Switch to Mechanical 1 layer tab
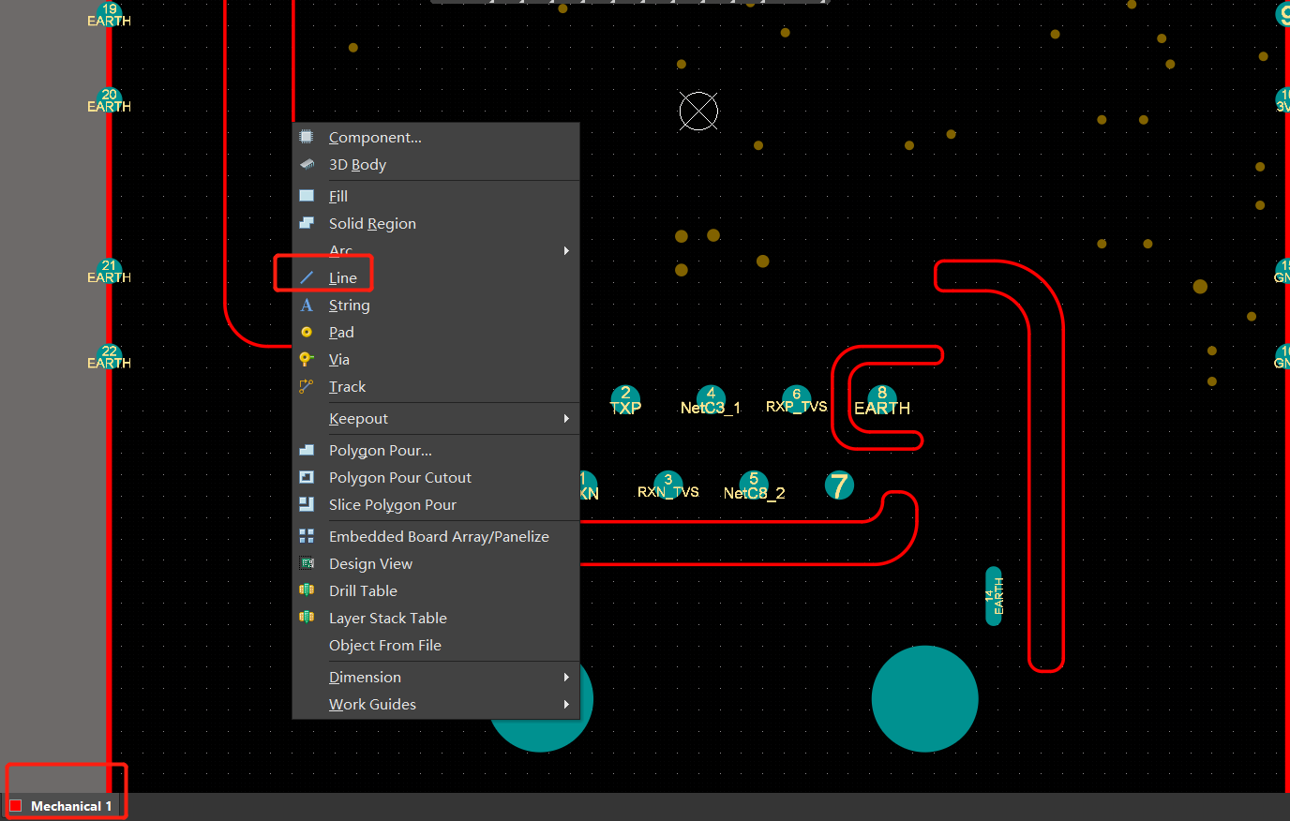The height and width of the screenshot is (821, 1290). 62,806
